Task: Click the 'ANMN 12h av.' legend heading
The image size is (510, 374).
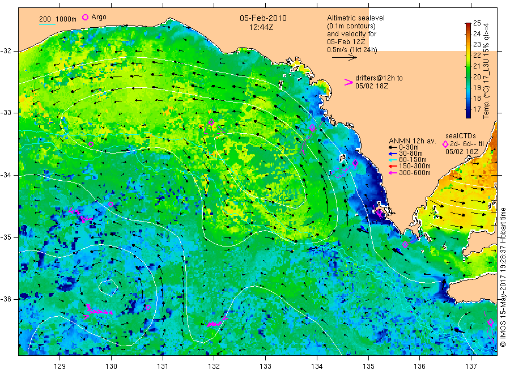Action: [412, 141]
